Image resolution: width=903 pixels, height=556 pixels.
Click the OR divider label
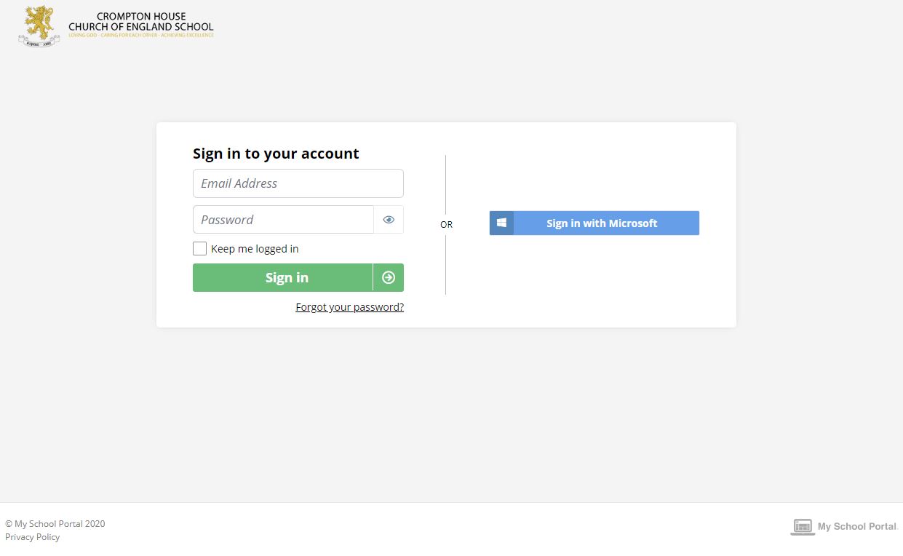446,225
